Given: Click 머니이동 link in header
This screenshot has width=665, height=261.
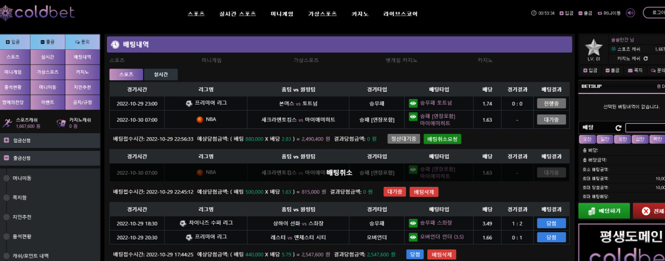Looking at the screenshot, I should [610, 13].
